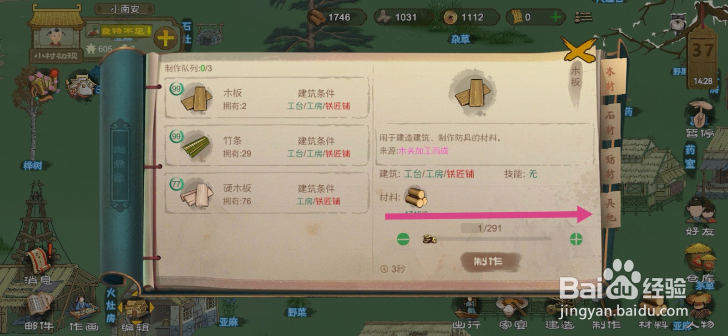
Task: Open the 编辑 edit building icon
Action: click(x=136, y=314)
